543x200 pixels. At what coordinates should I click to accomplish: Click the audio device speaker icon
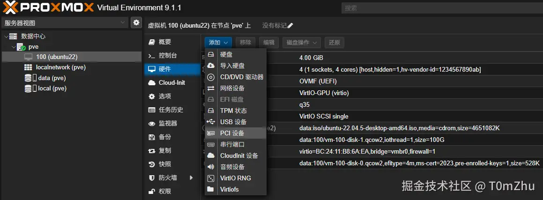click(x=211, y=167)
